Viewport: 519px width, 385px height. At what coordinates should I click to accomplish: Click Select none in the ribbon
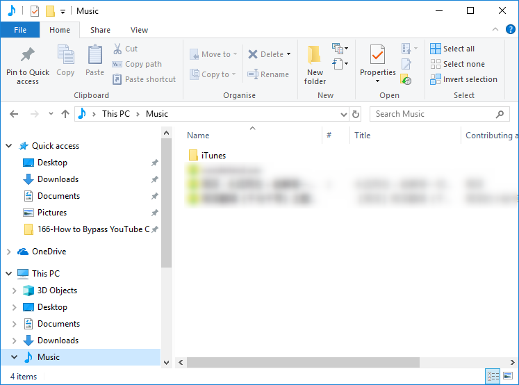(x=457, y=64)
